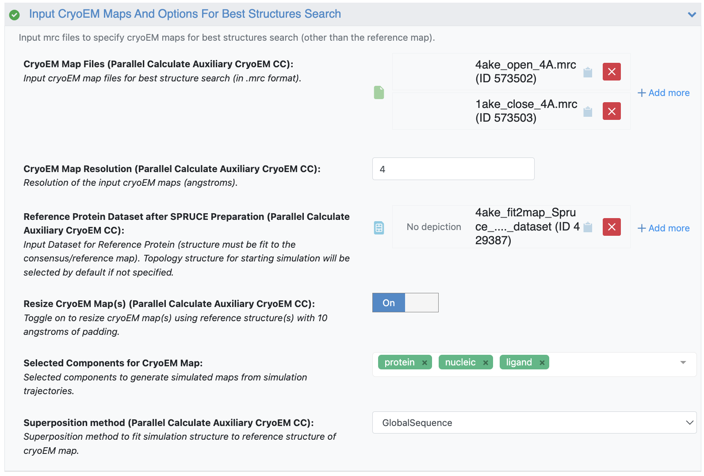Remove the nucleic component tag
Screen dimensions: 704x476
tap(486, 363)
